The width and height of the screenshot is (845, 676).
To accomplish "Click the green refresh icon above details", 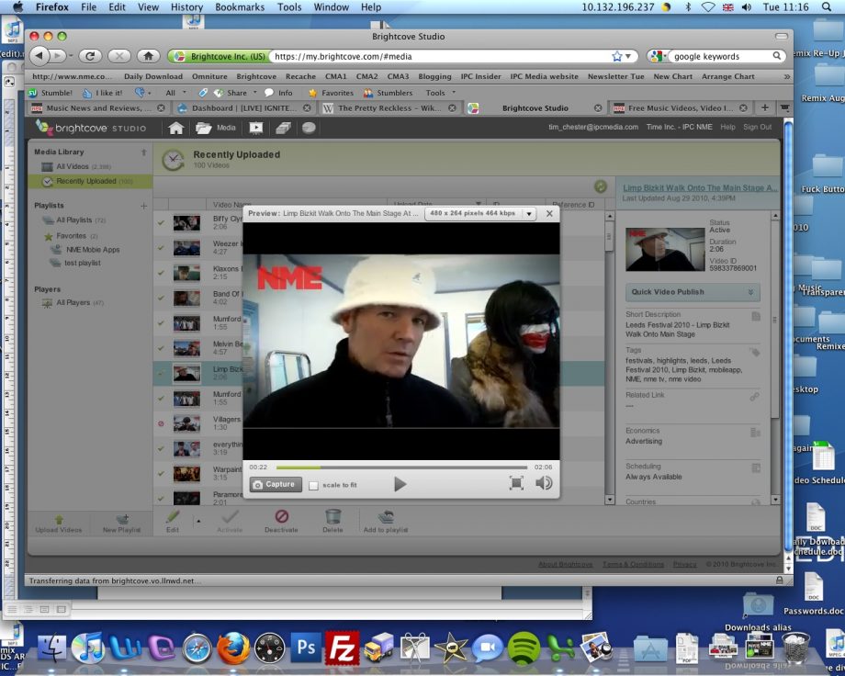I will click(601, 186).
